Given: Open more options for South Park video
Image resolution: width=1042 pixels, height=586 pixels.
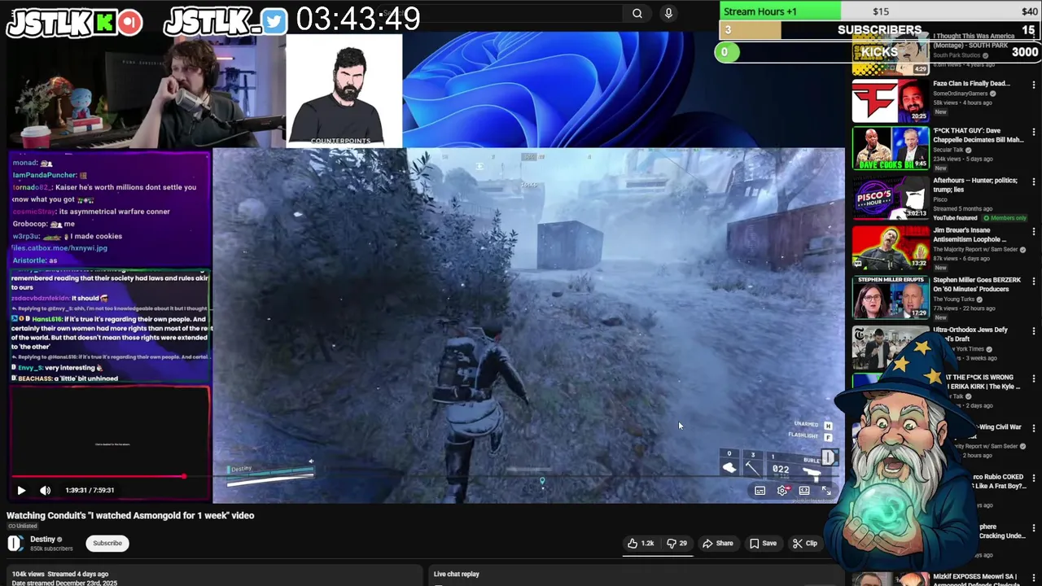Looking at the screenshot, I should click(x=1034, y=37).
